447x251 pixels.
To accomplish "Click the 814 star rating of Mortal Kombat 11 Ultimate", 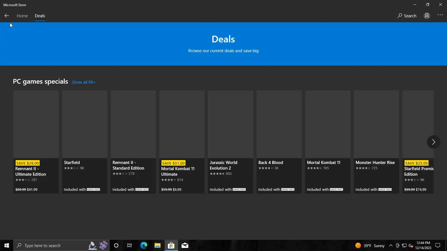I will click(x=172, y=180).
